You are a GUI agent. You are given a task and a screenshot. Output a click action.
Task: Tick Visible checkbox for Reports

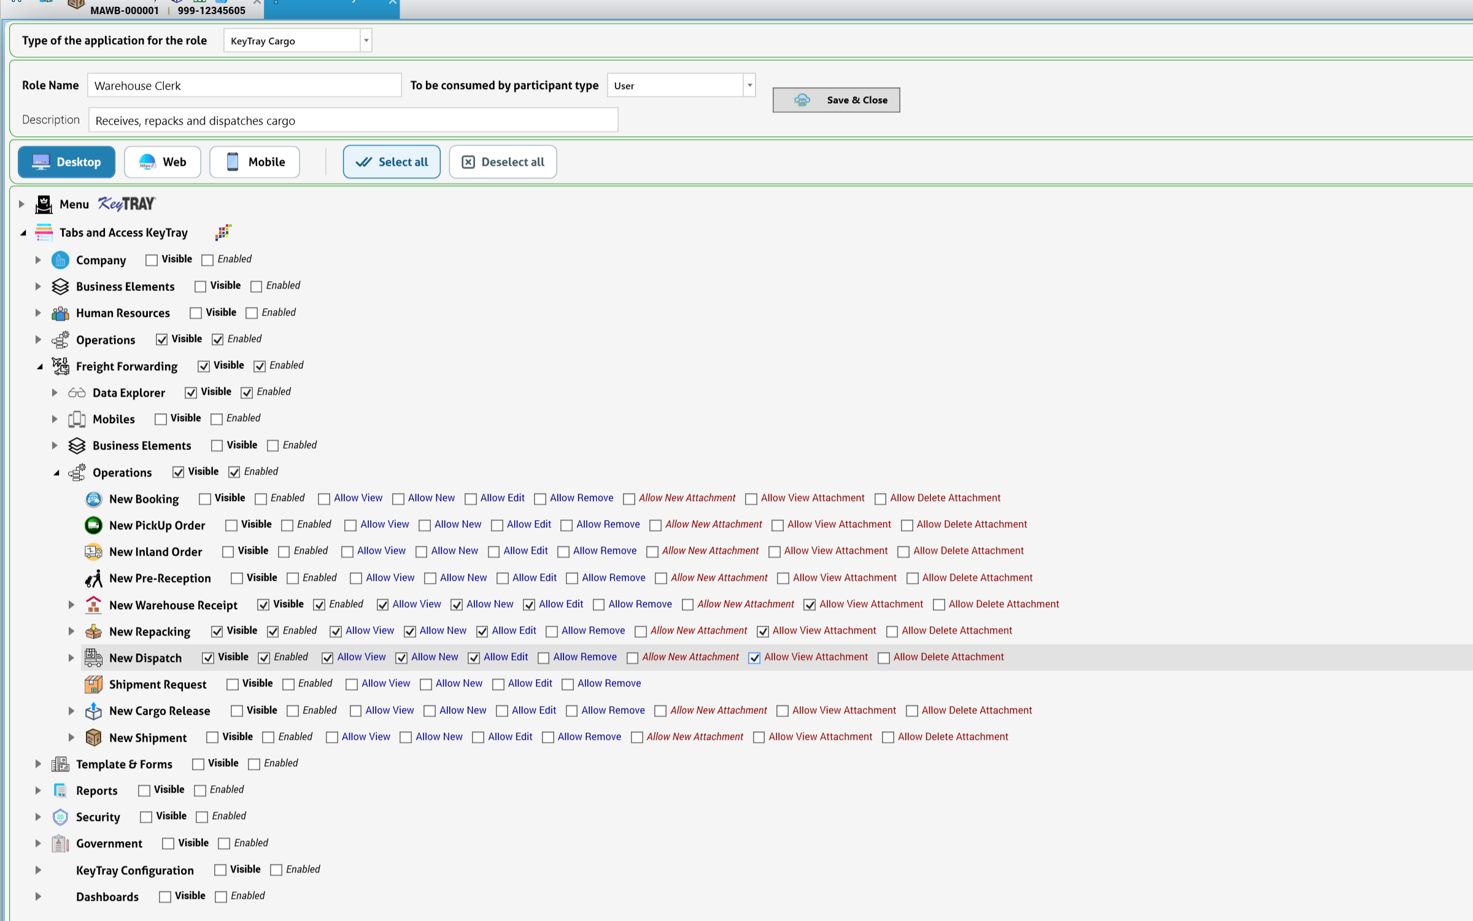(144, 791)
